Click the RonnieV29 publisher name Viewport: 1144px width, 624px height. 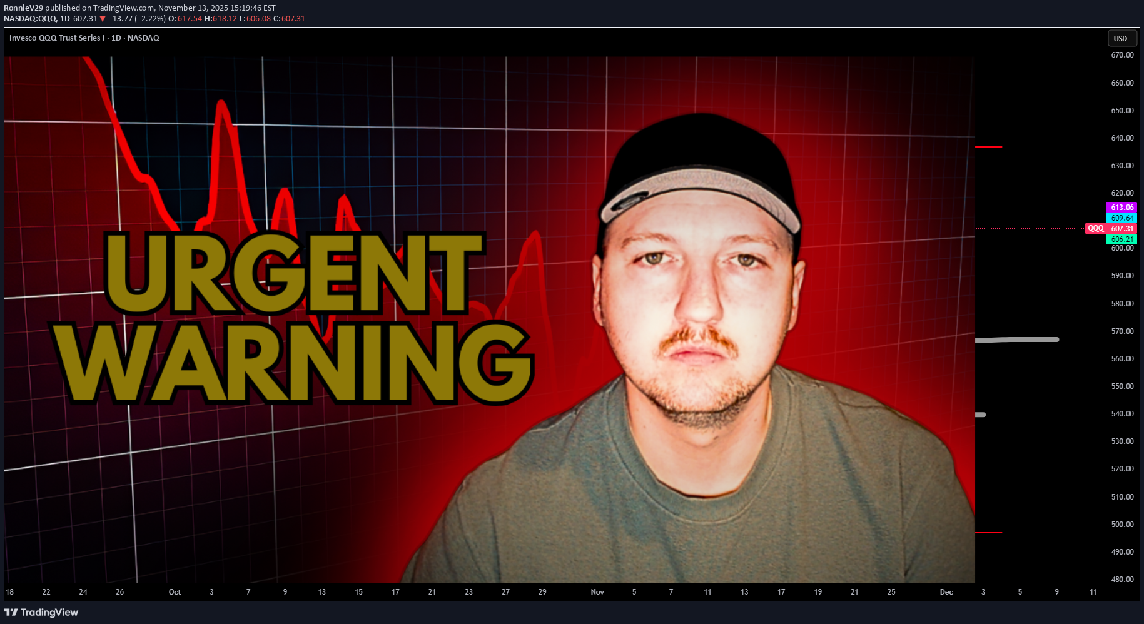(x=23, y=8)
